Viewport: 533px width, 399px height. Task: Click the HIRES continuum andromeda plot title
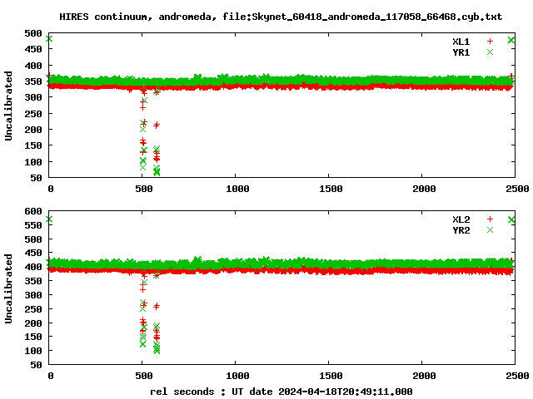click(281, 17)
